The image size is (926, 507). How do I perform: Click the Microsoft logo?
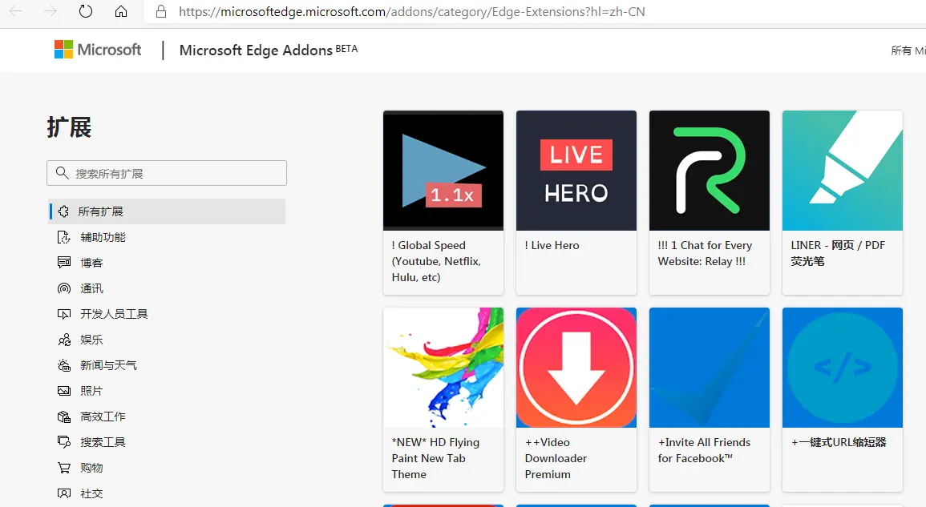click(x=98, y=50)
